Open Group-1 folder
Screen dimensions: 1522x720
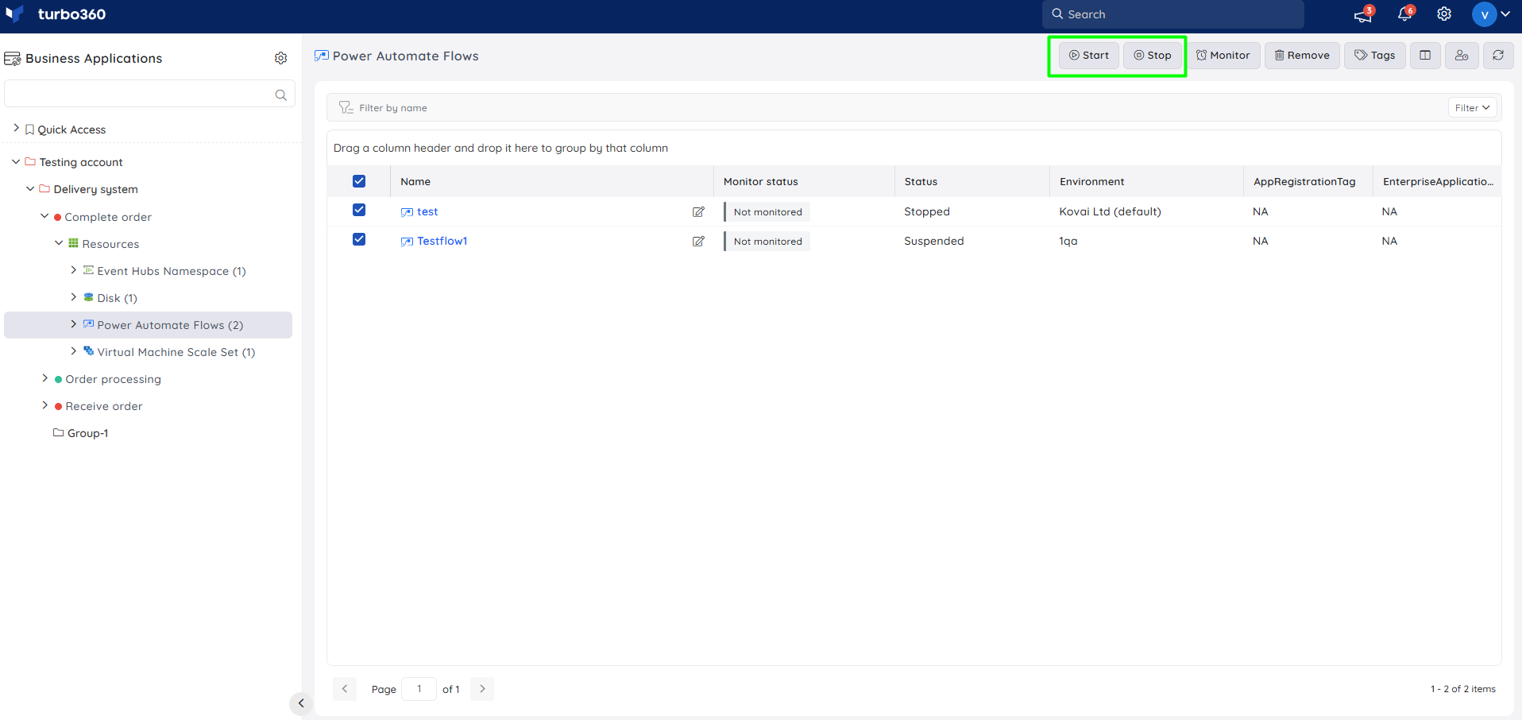(80, 433)
